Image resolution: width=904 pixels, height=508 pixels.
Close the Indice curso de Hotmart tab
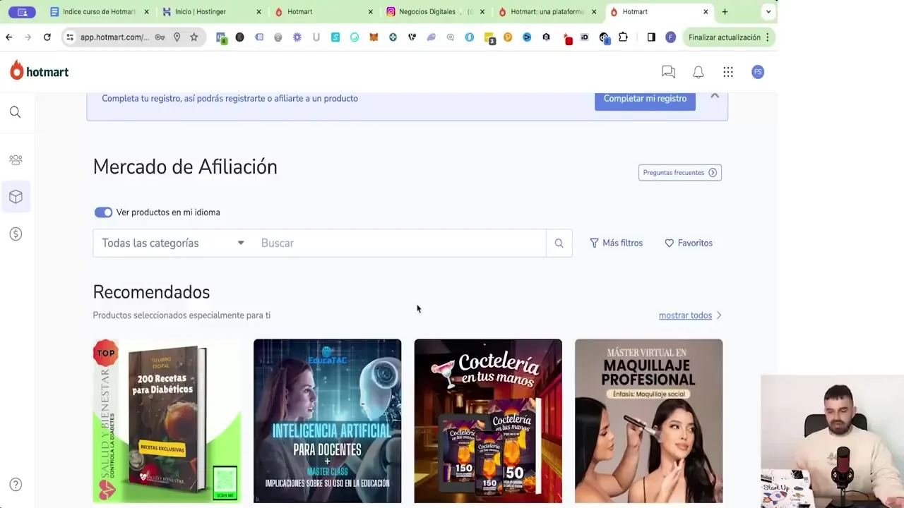(146, 12)
